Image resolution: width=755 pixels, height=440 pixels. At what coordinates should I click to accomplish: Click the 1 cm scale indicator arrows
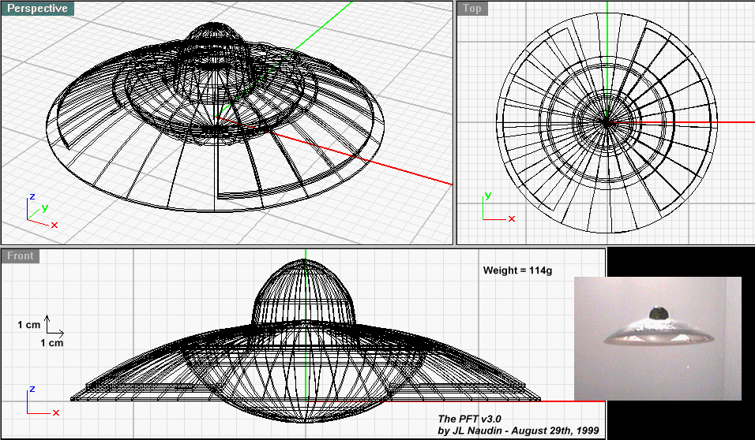point(54,325)
